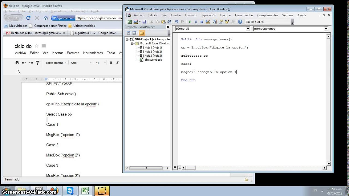Click the Cut scissors icon in VBA toolbar
Screen dimensions: 349x196
coord(151,22)
